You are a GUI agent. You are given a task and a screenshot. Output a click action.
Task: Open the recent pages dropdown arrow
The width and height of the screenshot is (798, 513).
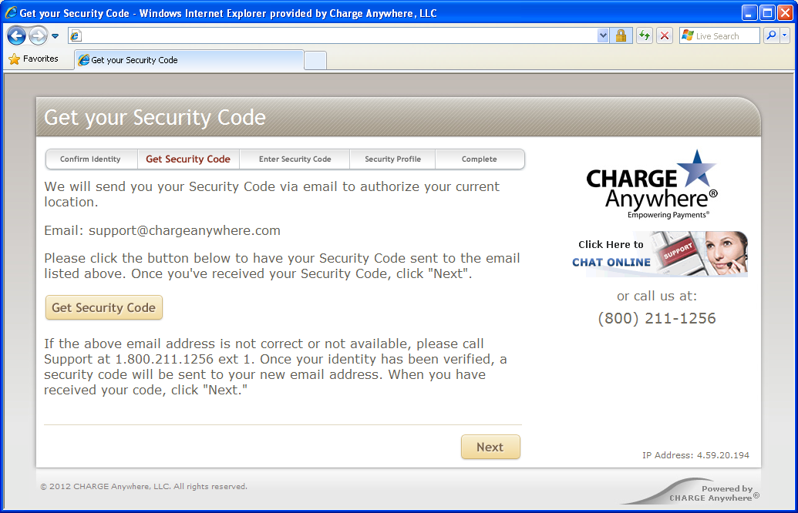tap(56, 36)
